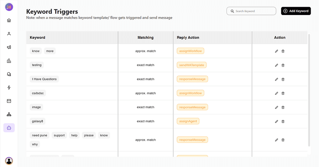Select the robot bot icon in sidebar
Image resolution: width=319 pixels, height=167 pixels.
tap(9, 128)
